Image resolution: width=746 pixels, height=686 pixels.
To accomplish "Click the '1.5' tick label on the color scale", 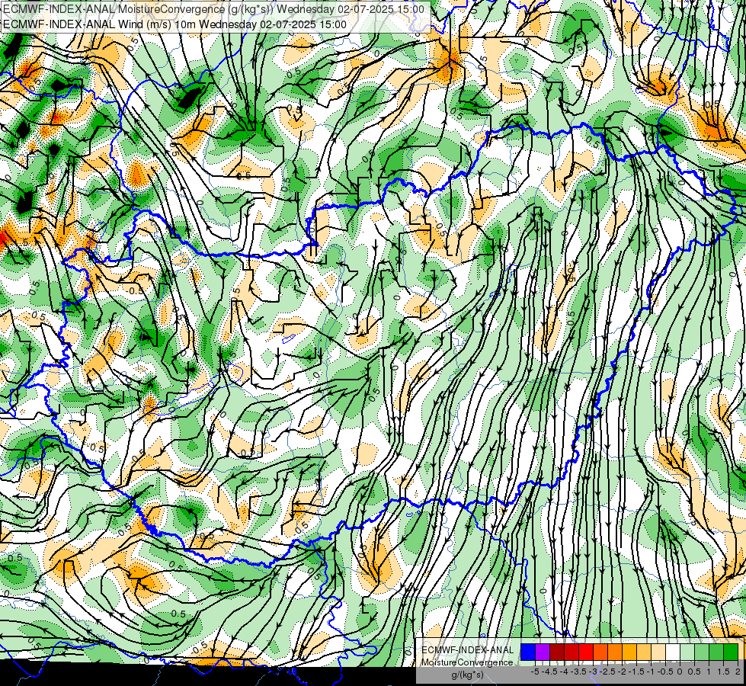I will pyautogui.click(x=723, y=672).
